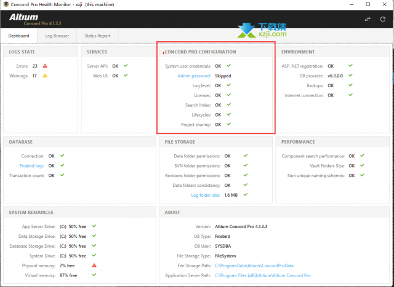This screenshot has width=394, height=287.
Task: Click the Database Storage Drive label
Action: tap(32, 246)
